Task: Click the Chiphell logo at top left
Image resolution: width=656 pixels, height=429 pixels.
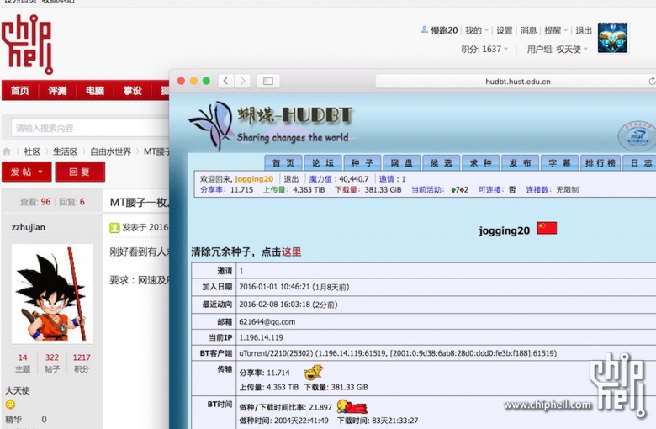Action: (27, 45)
